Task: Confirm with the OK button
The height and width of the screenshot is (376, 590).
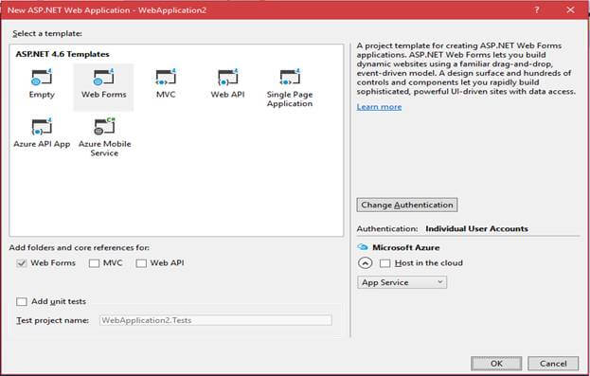Action: pyautogui.click(x=496, y=364)
